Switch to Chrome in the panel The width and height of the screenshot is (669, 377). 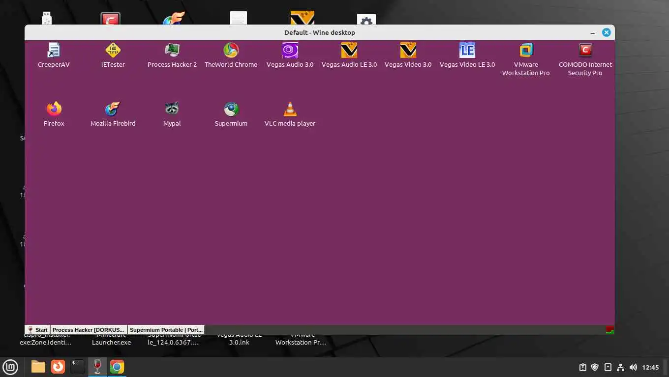tap(117, 367)
